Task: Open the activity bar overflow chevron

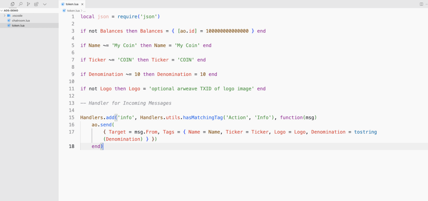Action: tap(44, 4)
